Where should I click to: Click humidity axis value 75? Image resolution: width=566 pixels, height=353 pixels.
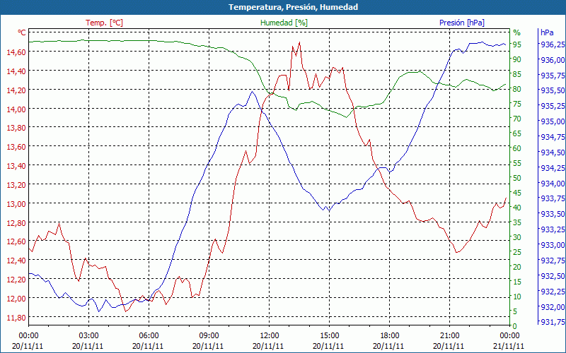tap(517, 104)
